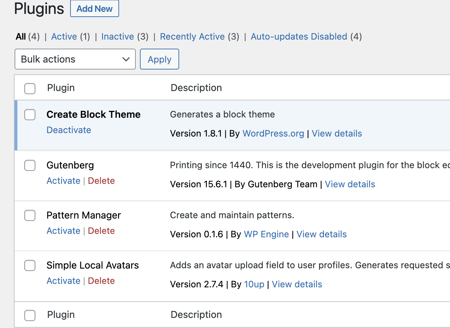
Task: Select the Simple Local Avatars checkbox
Action: [x=30, y=265]
